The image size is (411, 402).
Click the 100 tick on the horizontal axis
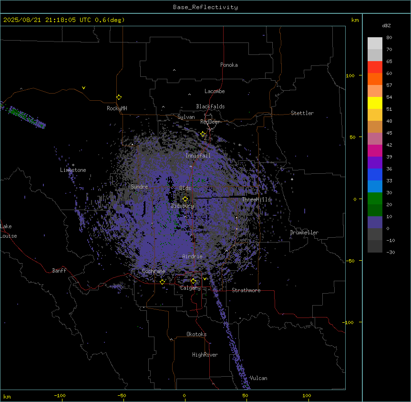(307, 395)
